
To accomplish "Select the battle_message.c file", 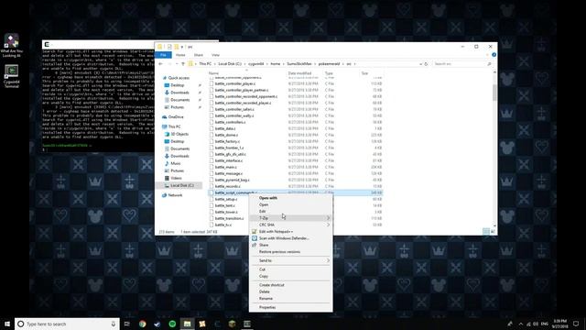I will (228, 173).
